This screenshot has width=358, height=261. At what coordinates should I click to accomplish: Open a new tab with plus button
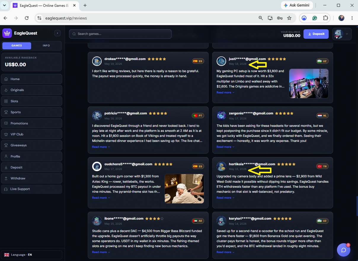click(85, 5)
